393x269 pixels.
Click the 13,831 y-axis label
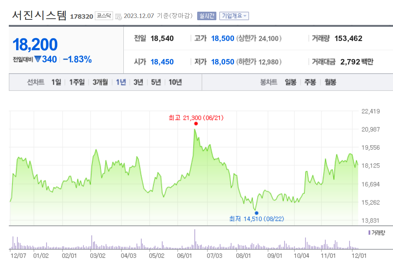[371, 221]
